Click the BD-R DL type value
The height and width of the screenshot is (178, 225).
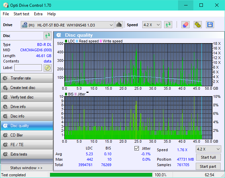coord(44,44)
